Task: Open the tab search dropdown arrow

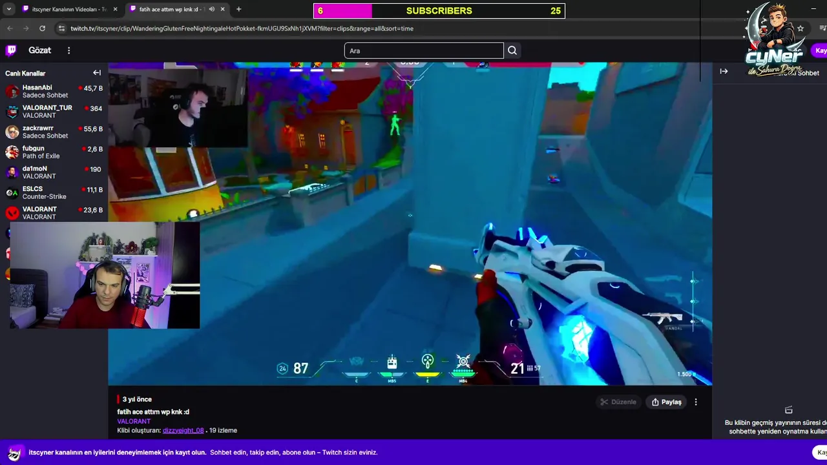Action: tap(9, 9)
